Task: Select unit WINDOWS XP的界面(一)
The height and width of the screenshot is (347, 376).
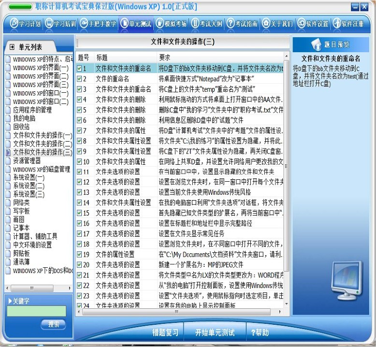Action: click(x=41, y=68)
